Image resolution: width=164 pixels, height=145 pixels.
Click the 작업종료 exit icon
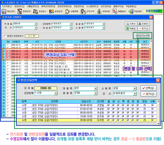pyautogui.click(x=135, y=11)
